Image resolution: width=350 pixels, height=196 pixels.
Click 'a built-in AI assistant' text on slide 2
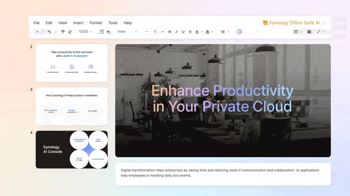pyautogui.click(x=74, y=56)
